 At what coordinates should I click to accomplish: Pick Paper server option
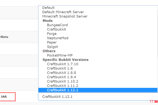point(52,42)
